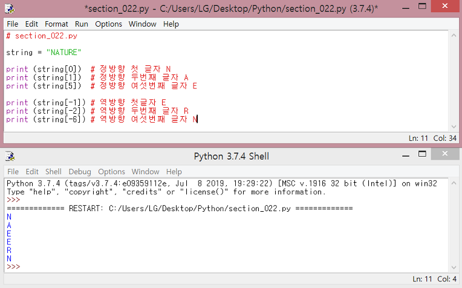Screen dimensions: 462x288
Task: Click Shell status bar 'Col: 4'
Action: click(447, 279)
